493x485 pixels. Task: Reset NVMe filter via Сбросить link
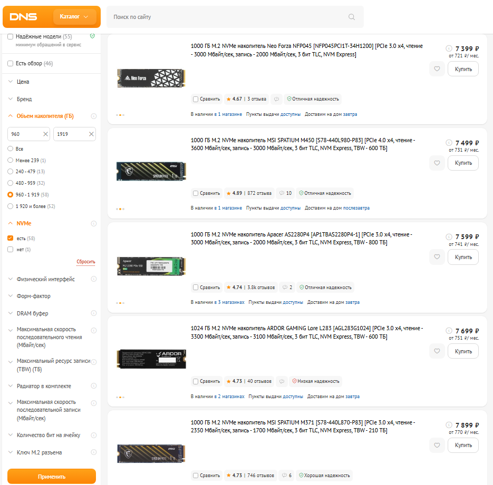coord(86,262)
